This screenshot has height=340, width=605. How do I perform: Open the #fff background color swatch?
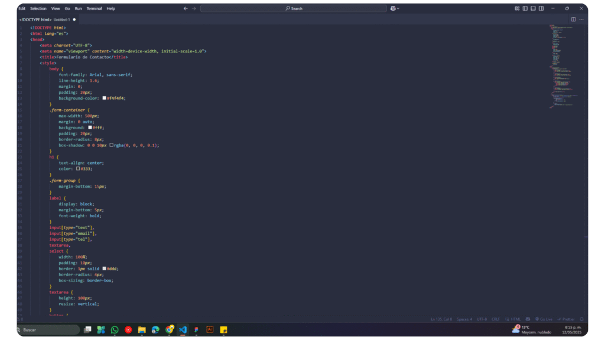pyautogui.click(x=90, y=127)
